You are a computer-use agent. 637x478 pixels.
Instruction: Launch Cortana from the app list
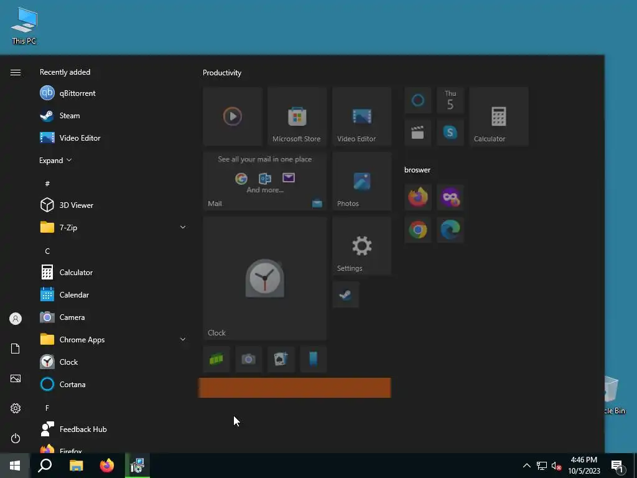[114, 384]
